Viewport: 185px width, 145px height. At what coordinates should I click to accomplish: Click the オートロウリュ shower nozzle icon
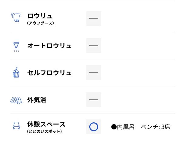click(16, 47)
